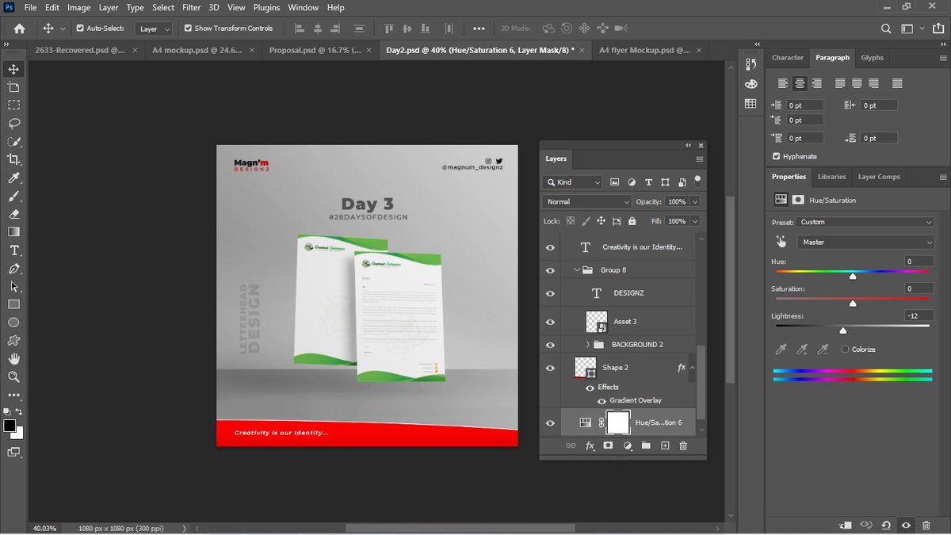Switch to the Libraries tab

click(x=831, y=177)
